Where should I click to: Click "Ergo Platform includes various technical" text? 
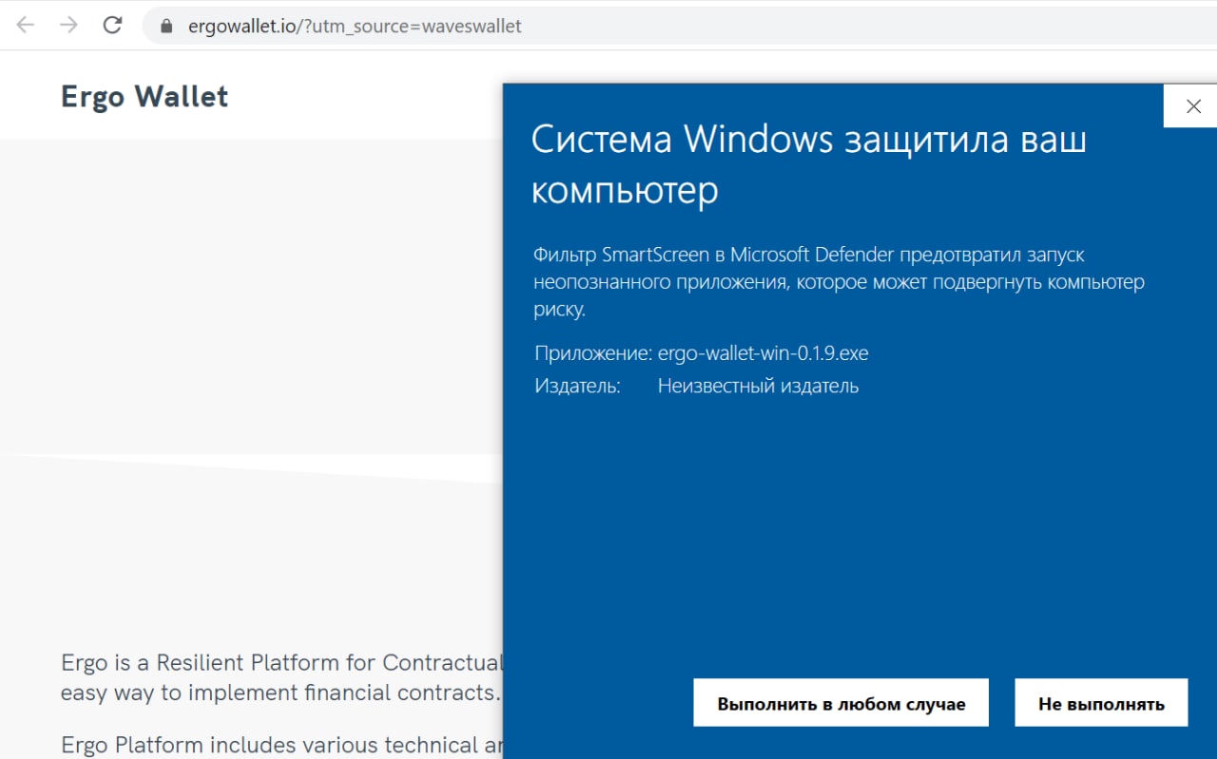click(281, 745)
